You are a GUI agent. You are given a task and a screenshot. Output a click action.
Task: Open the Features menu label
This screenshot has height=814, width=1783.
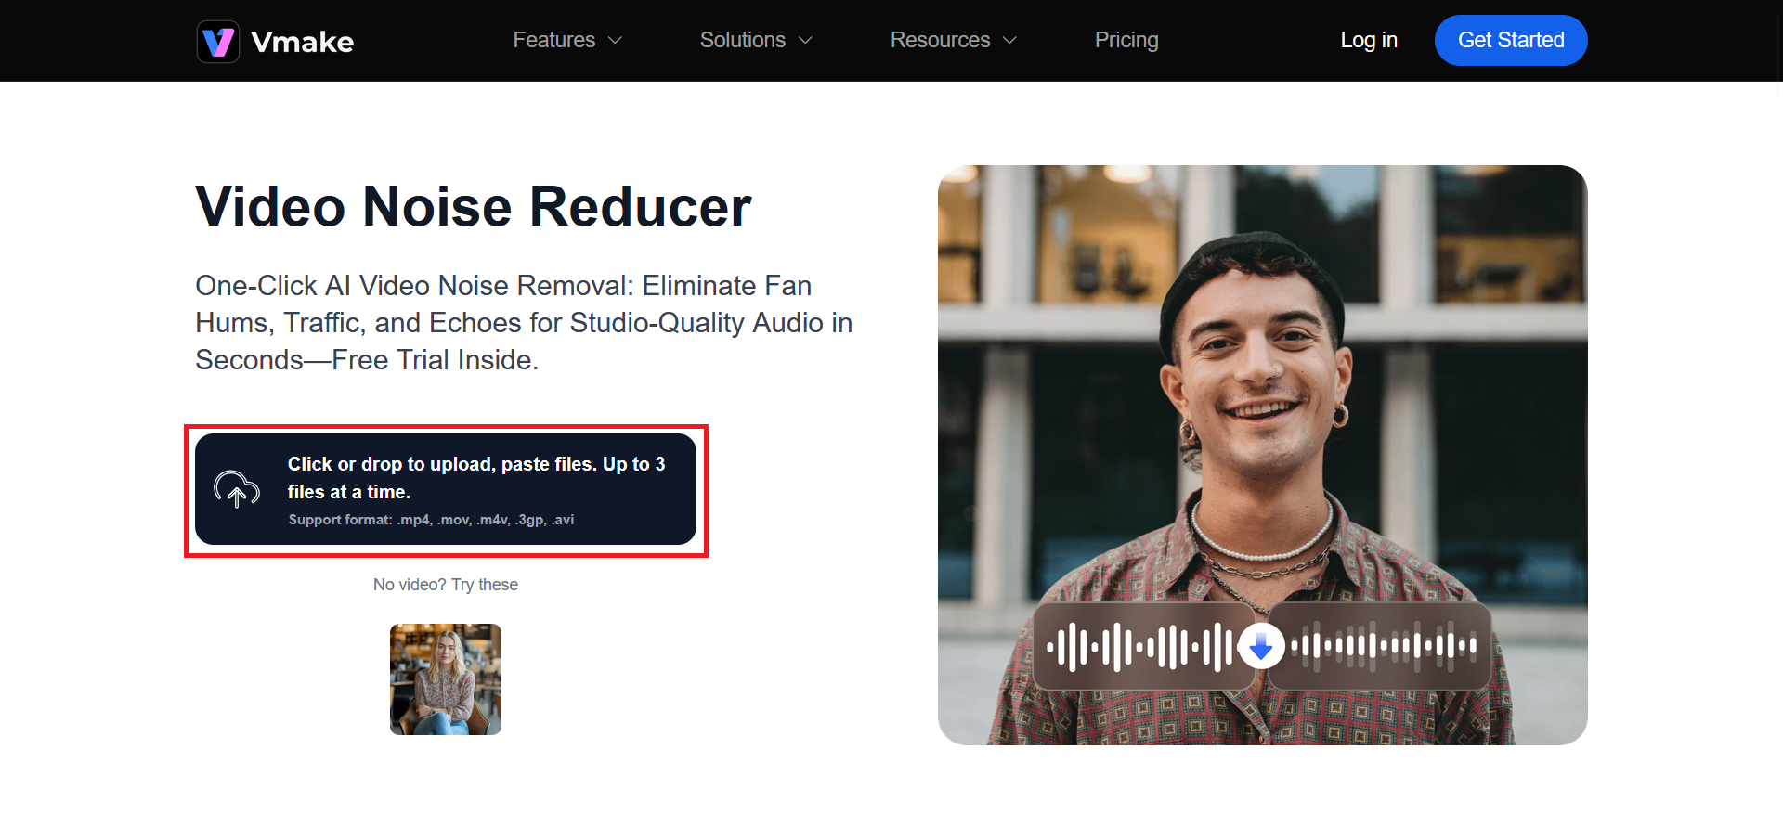pos(553,41)
